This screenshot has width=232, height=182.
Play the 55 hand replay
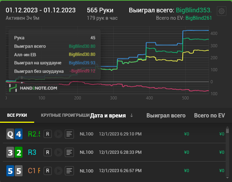pyautogui.click(x=58, y=171)
